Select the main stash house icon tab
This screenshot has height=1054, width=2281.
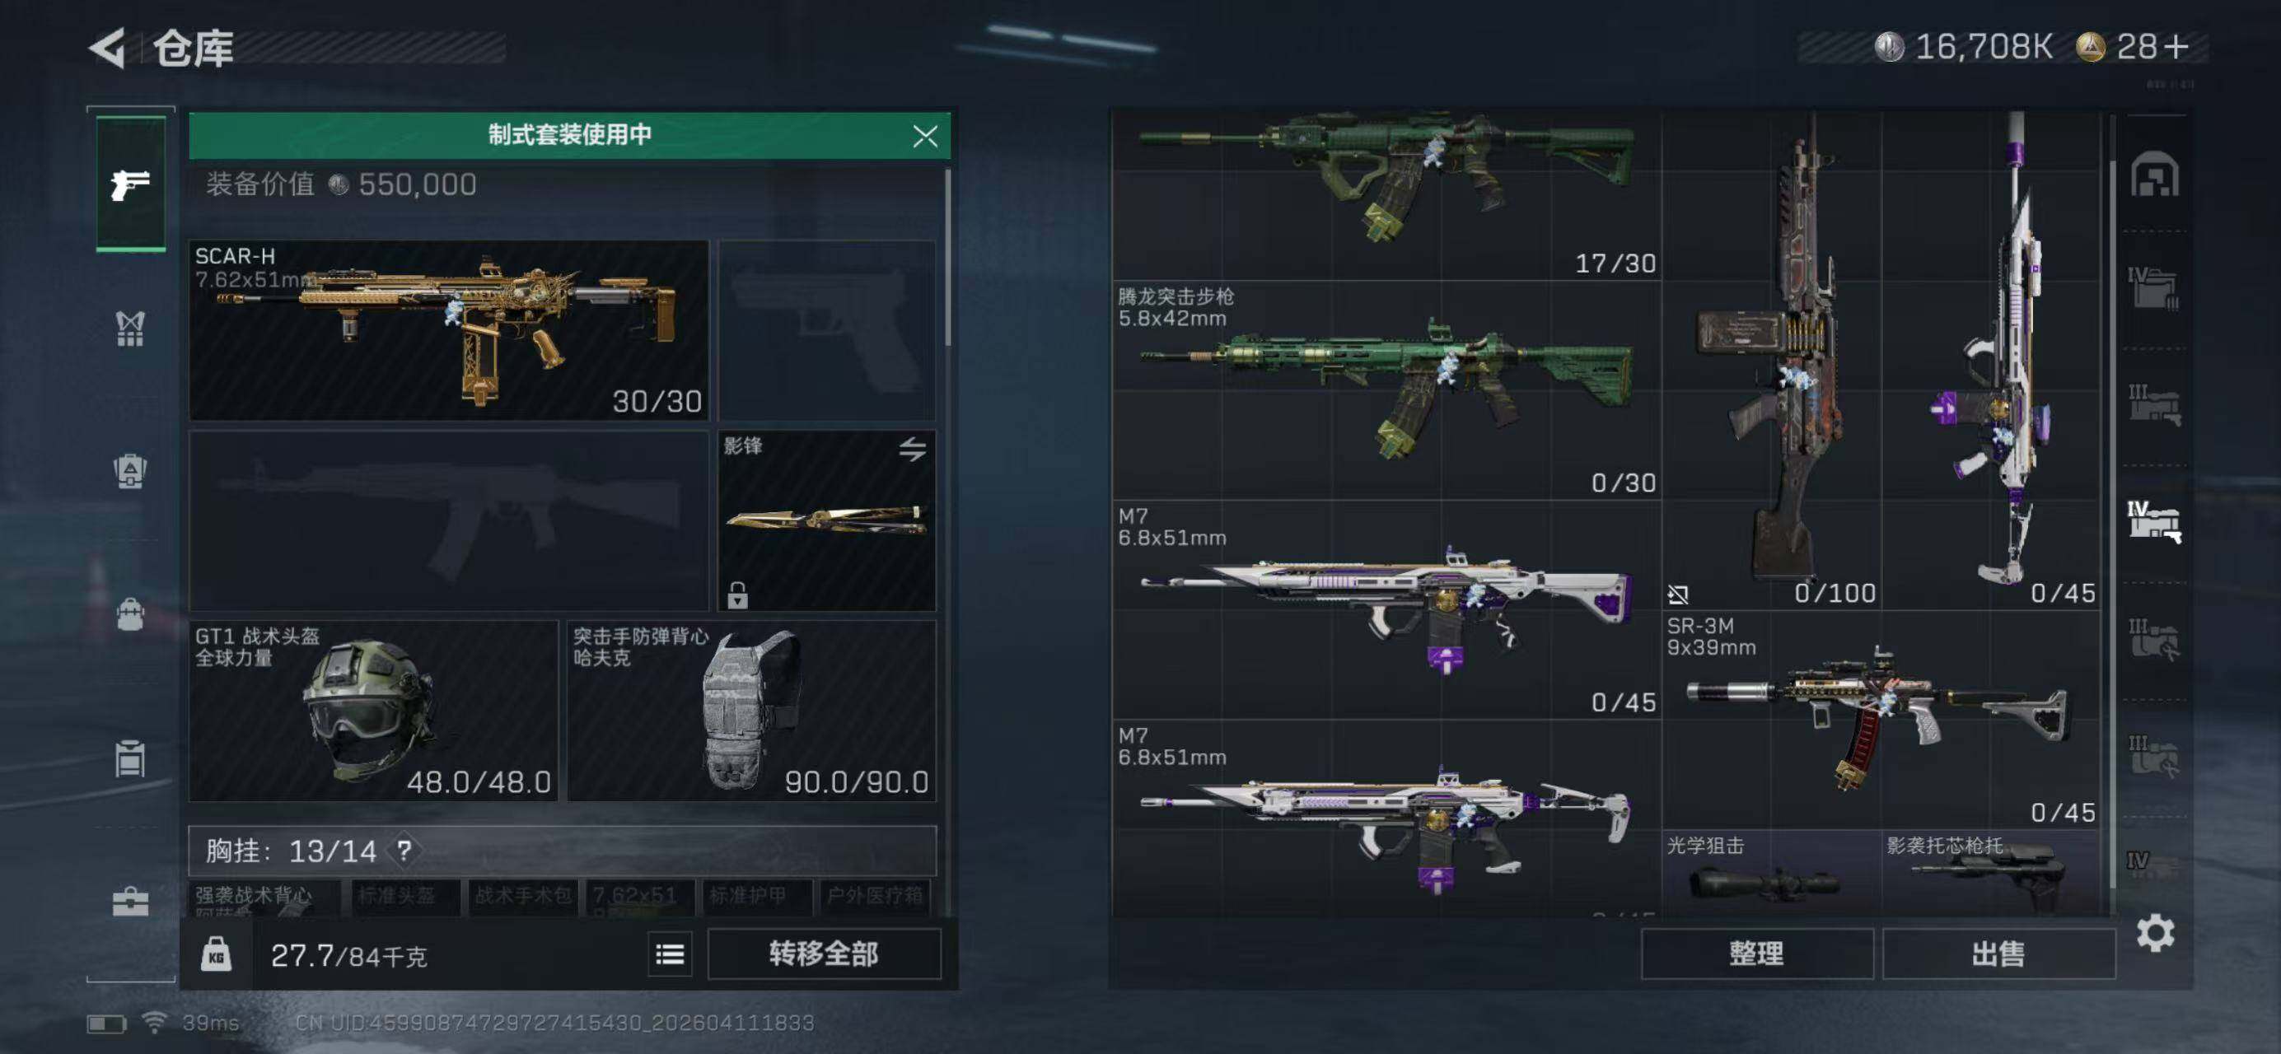(x=2153, y=174)
